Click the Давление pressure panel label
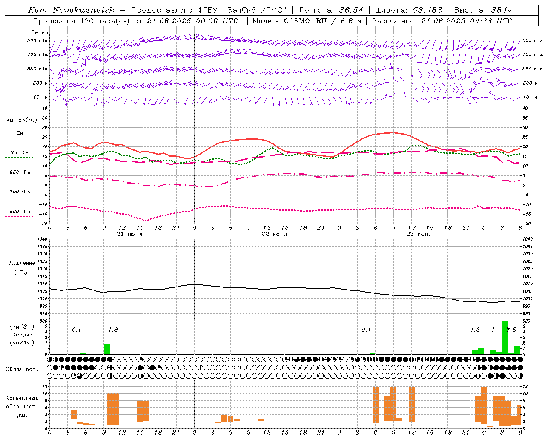This screenshot has height=436, width=545. tap(22, 263)
